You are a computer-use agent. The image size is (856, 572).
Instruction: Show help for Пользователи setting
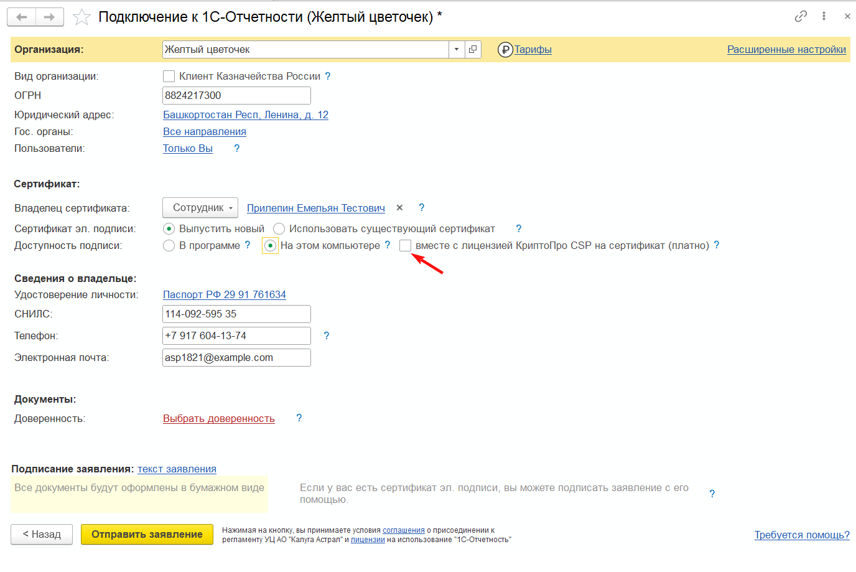click(x=236, y=148)
